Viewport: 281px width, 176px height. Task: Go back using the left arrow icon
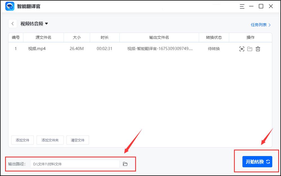(x=12, y=24)
